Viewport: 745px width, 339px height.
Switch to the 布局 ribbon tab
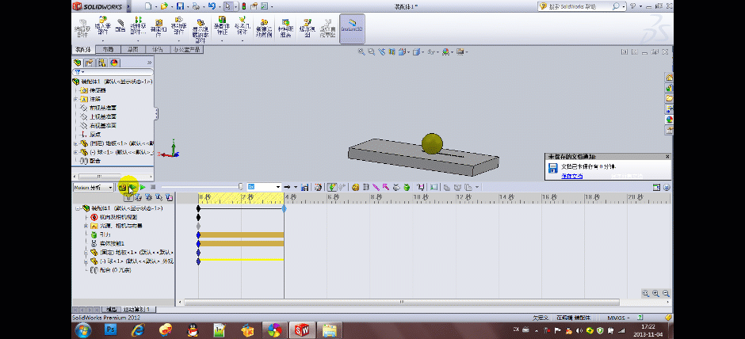108,49
